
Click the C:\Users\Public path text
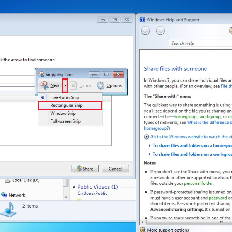[x=92, y=193]
